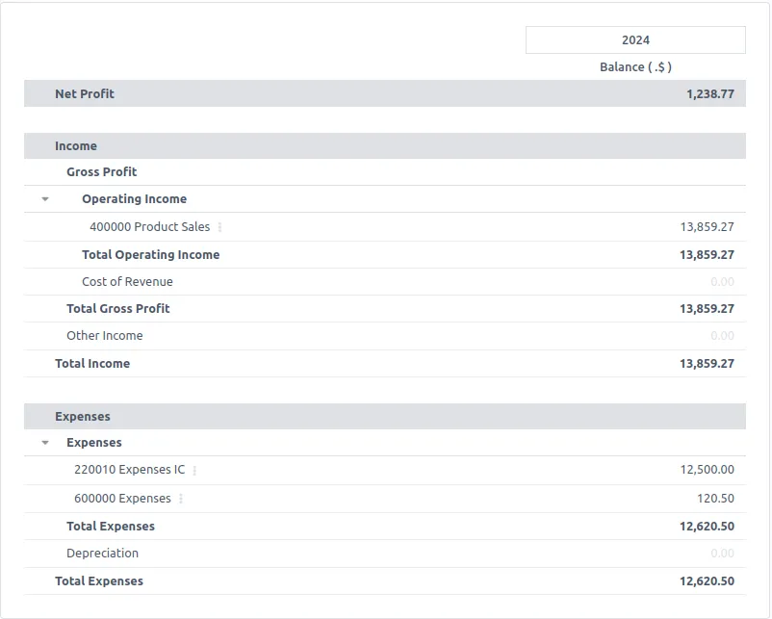Open the actions menu for 220010 Expenses IC

195,470
